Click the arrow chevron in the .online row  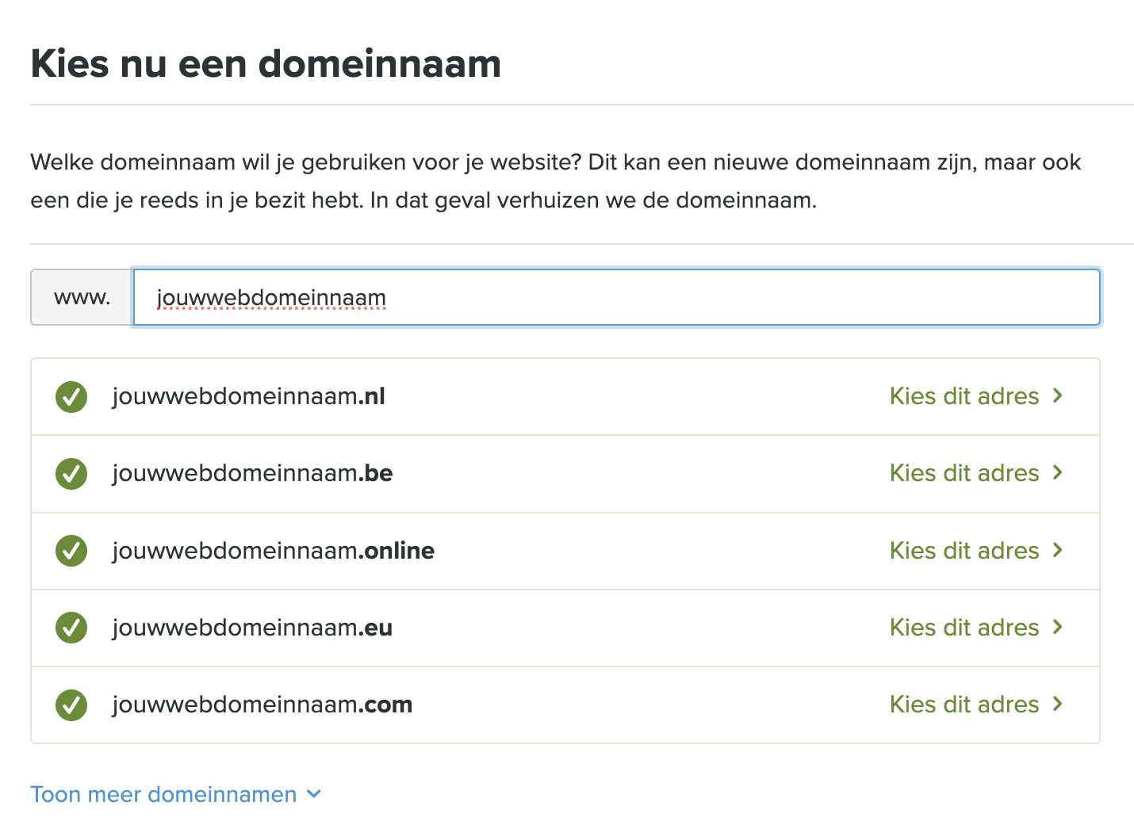[x=1057, y=550]
